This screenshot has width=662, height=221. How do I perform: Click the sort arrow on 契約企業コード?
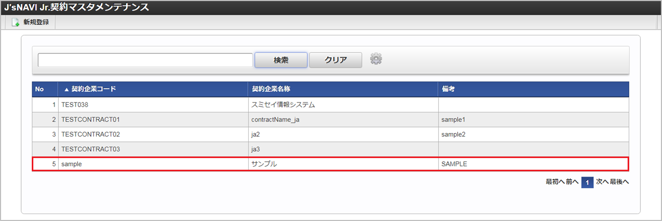coord(67,89)
